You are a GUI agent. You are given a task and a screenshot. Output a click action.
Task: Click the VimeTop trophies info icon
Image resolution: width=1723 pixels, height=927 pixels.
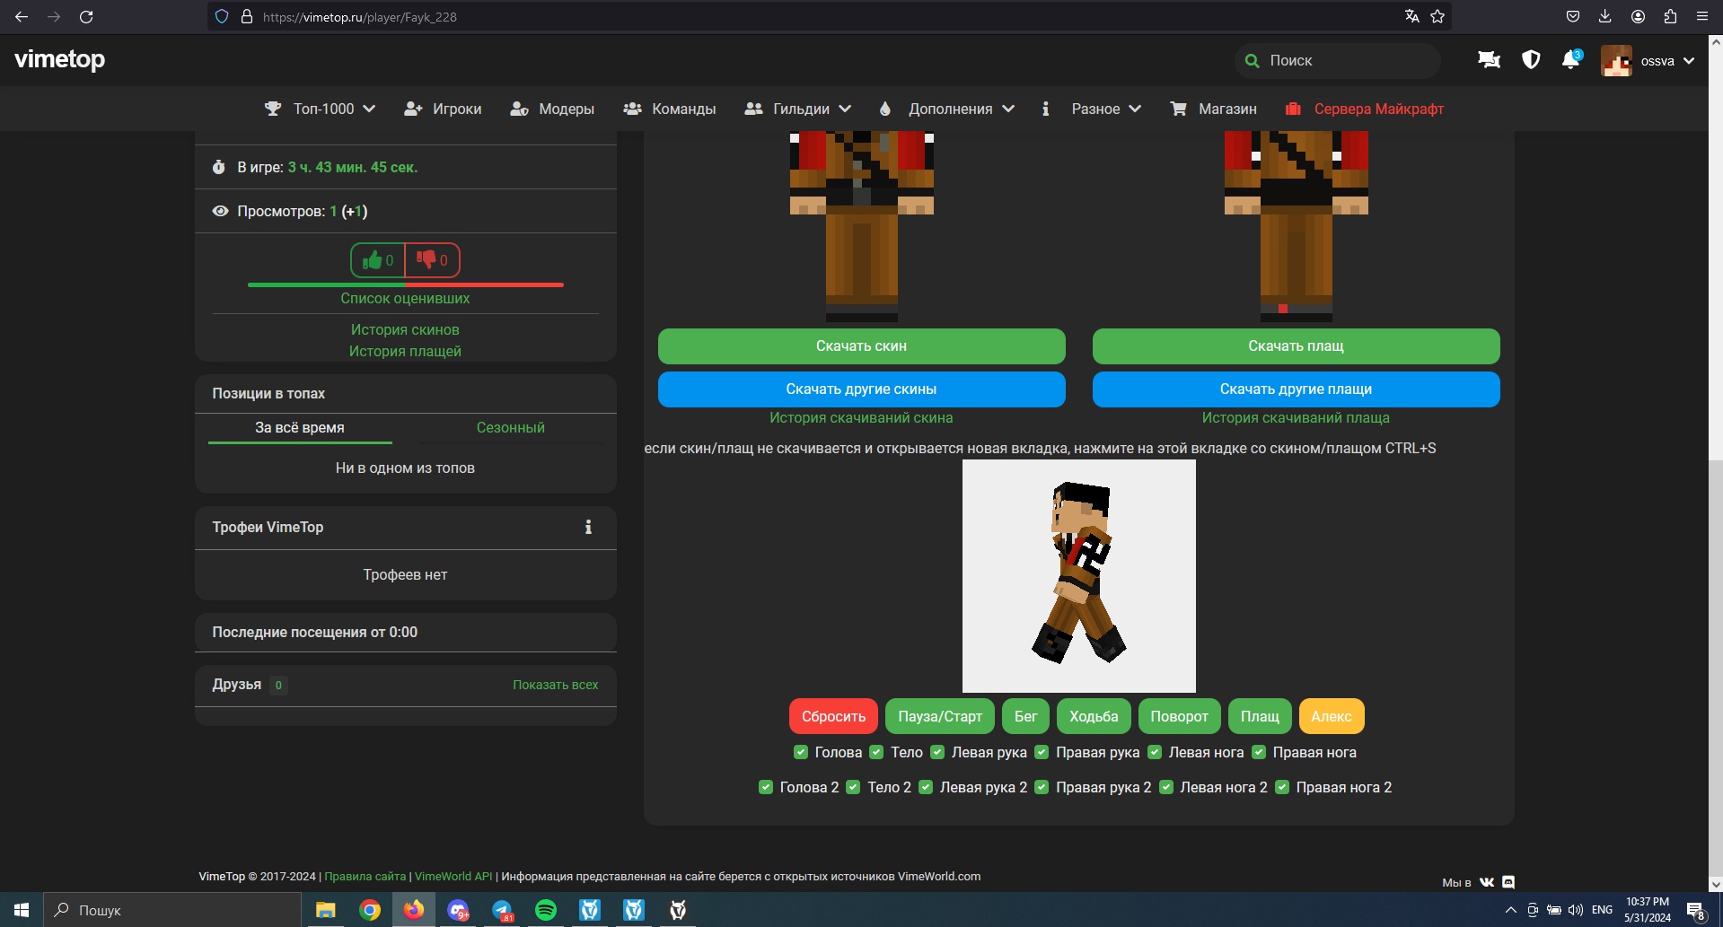(x=588, y=528)
